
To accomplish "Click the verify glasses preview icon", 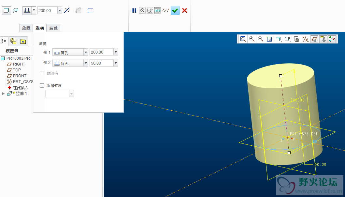I will (166, 10).
